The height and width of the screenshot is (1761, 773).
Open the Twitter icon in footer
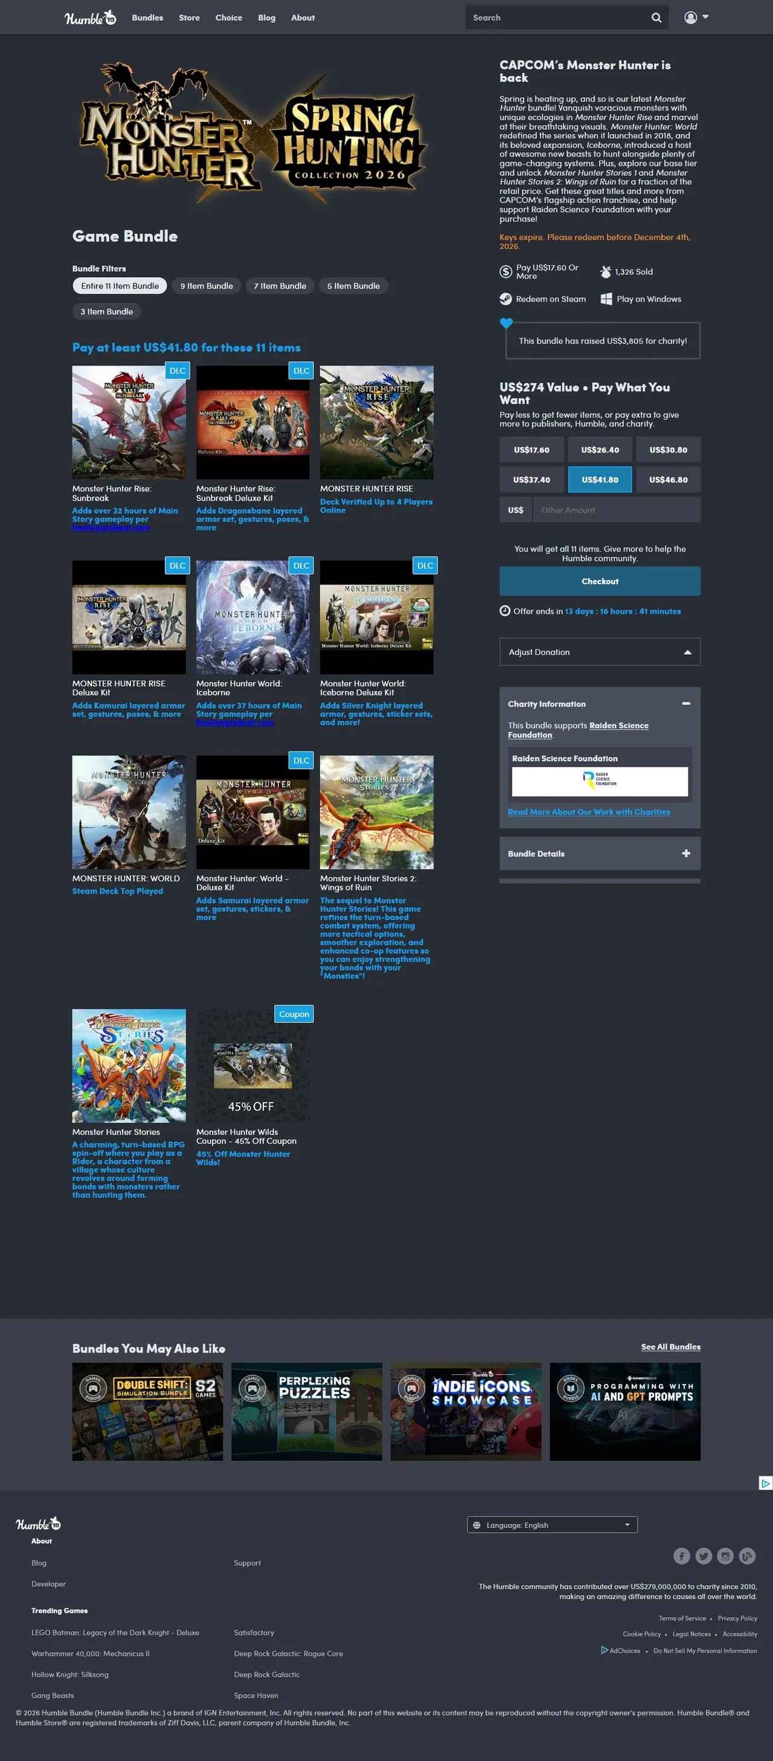click(x=704, y=1556)
